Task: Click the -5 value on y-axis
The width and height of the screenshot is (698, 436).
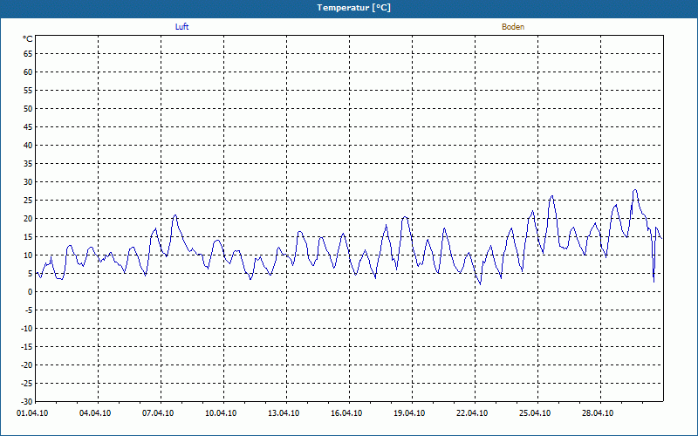Action: [x=29, y=310]
